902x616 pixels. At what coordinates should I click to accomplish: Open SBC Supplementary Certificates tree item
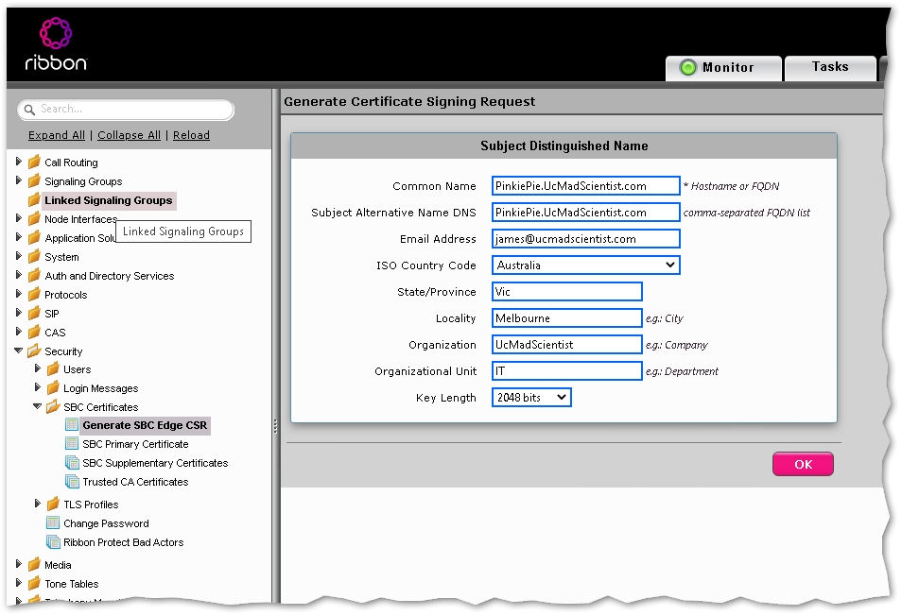pyautogui.click(x=155, y=463)
